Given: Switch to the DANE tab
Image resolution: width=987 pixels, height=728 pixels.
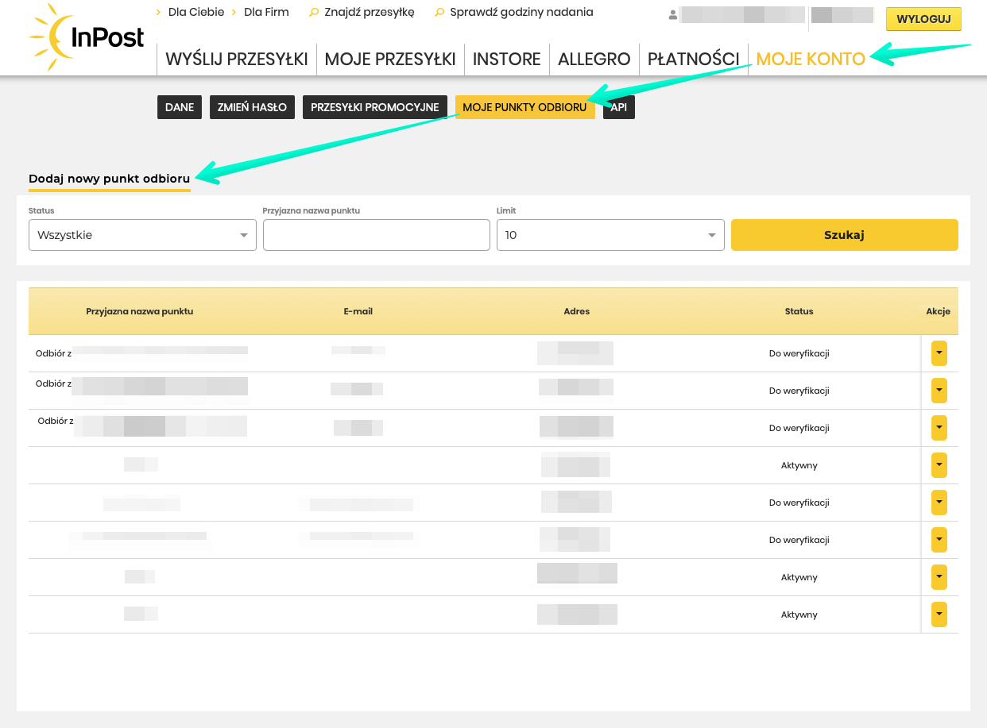Looking at the screenshot, I should click(x=180, y=107).
